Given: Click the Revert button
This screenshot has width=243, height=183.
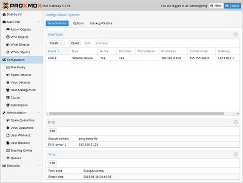Looking at the screenshot, I should point(75,43).
